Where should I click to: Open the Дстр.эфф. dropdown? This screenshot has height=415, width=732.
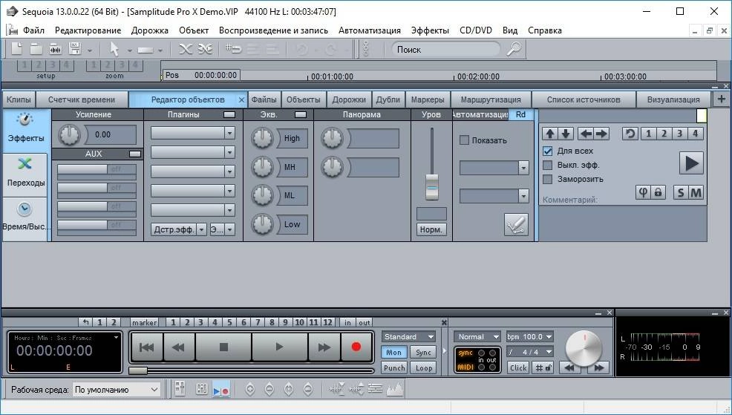pos(201,229)
